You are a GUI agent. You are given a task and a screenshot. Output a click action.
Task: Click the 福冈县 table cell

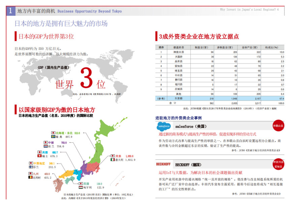[x=179, y=85]
